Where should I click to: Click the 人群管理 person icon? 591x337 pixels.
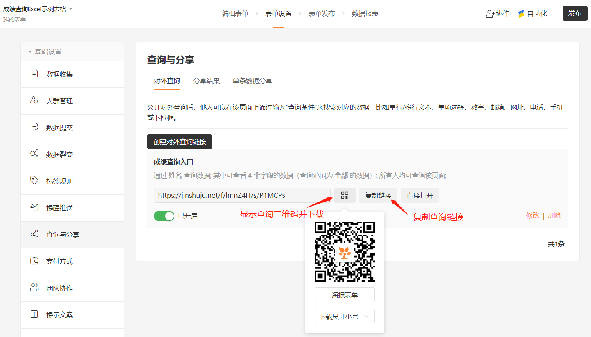click(34, 100)
